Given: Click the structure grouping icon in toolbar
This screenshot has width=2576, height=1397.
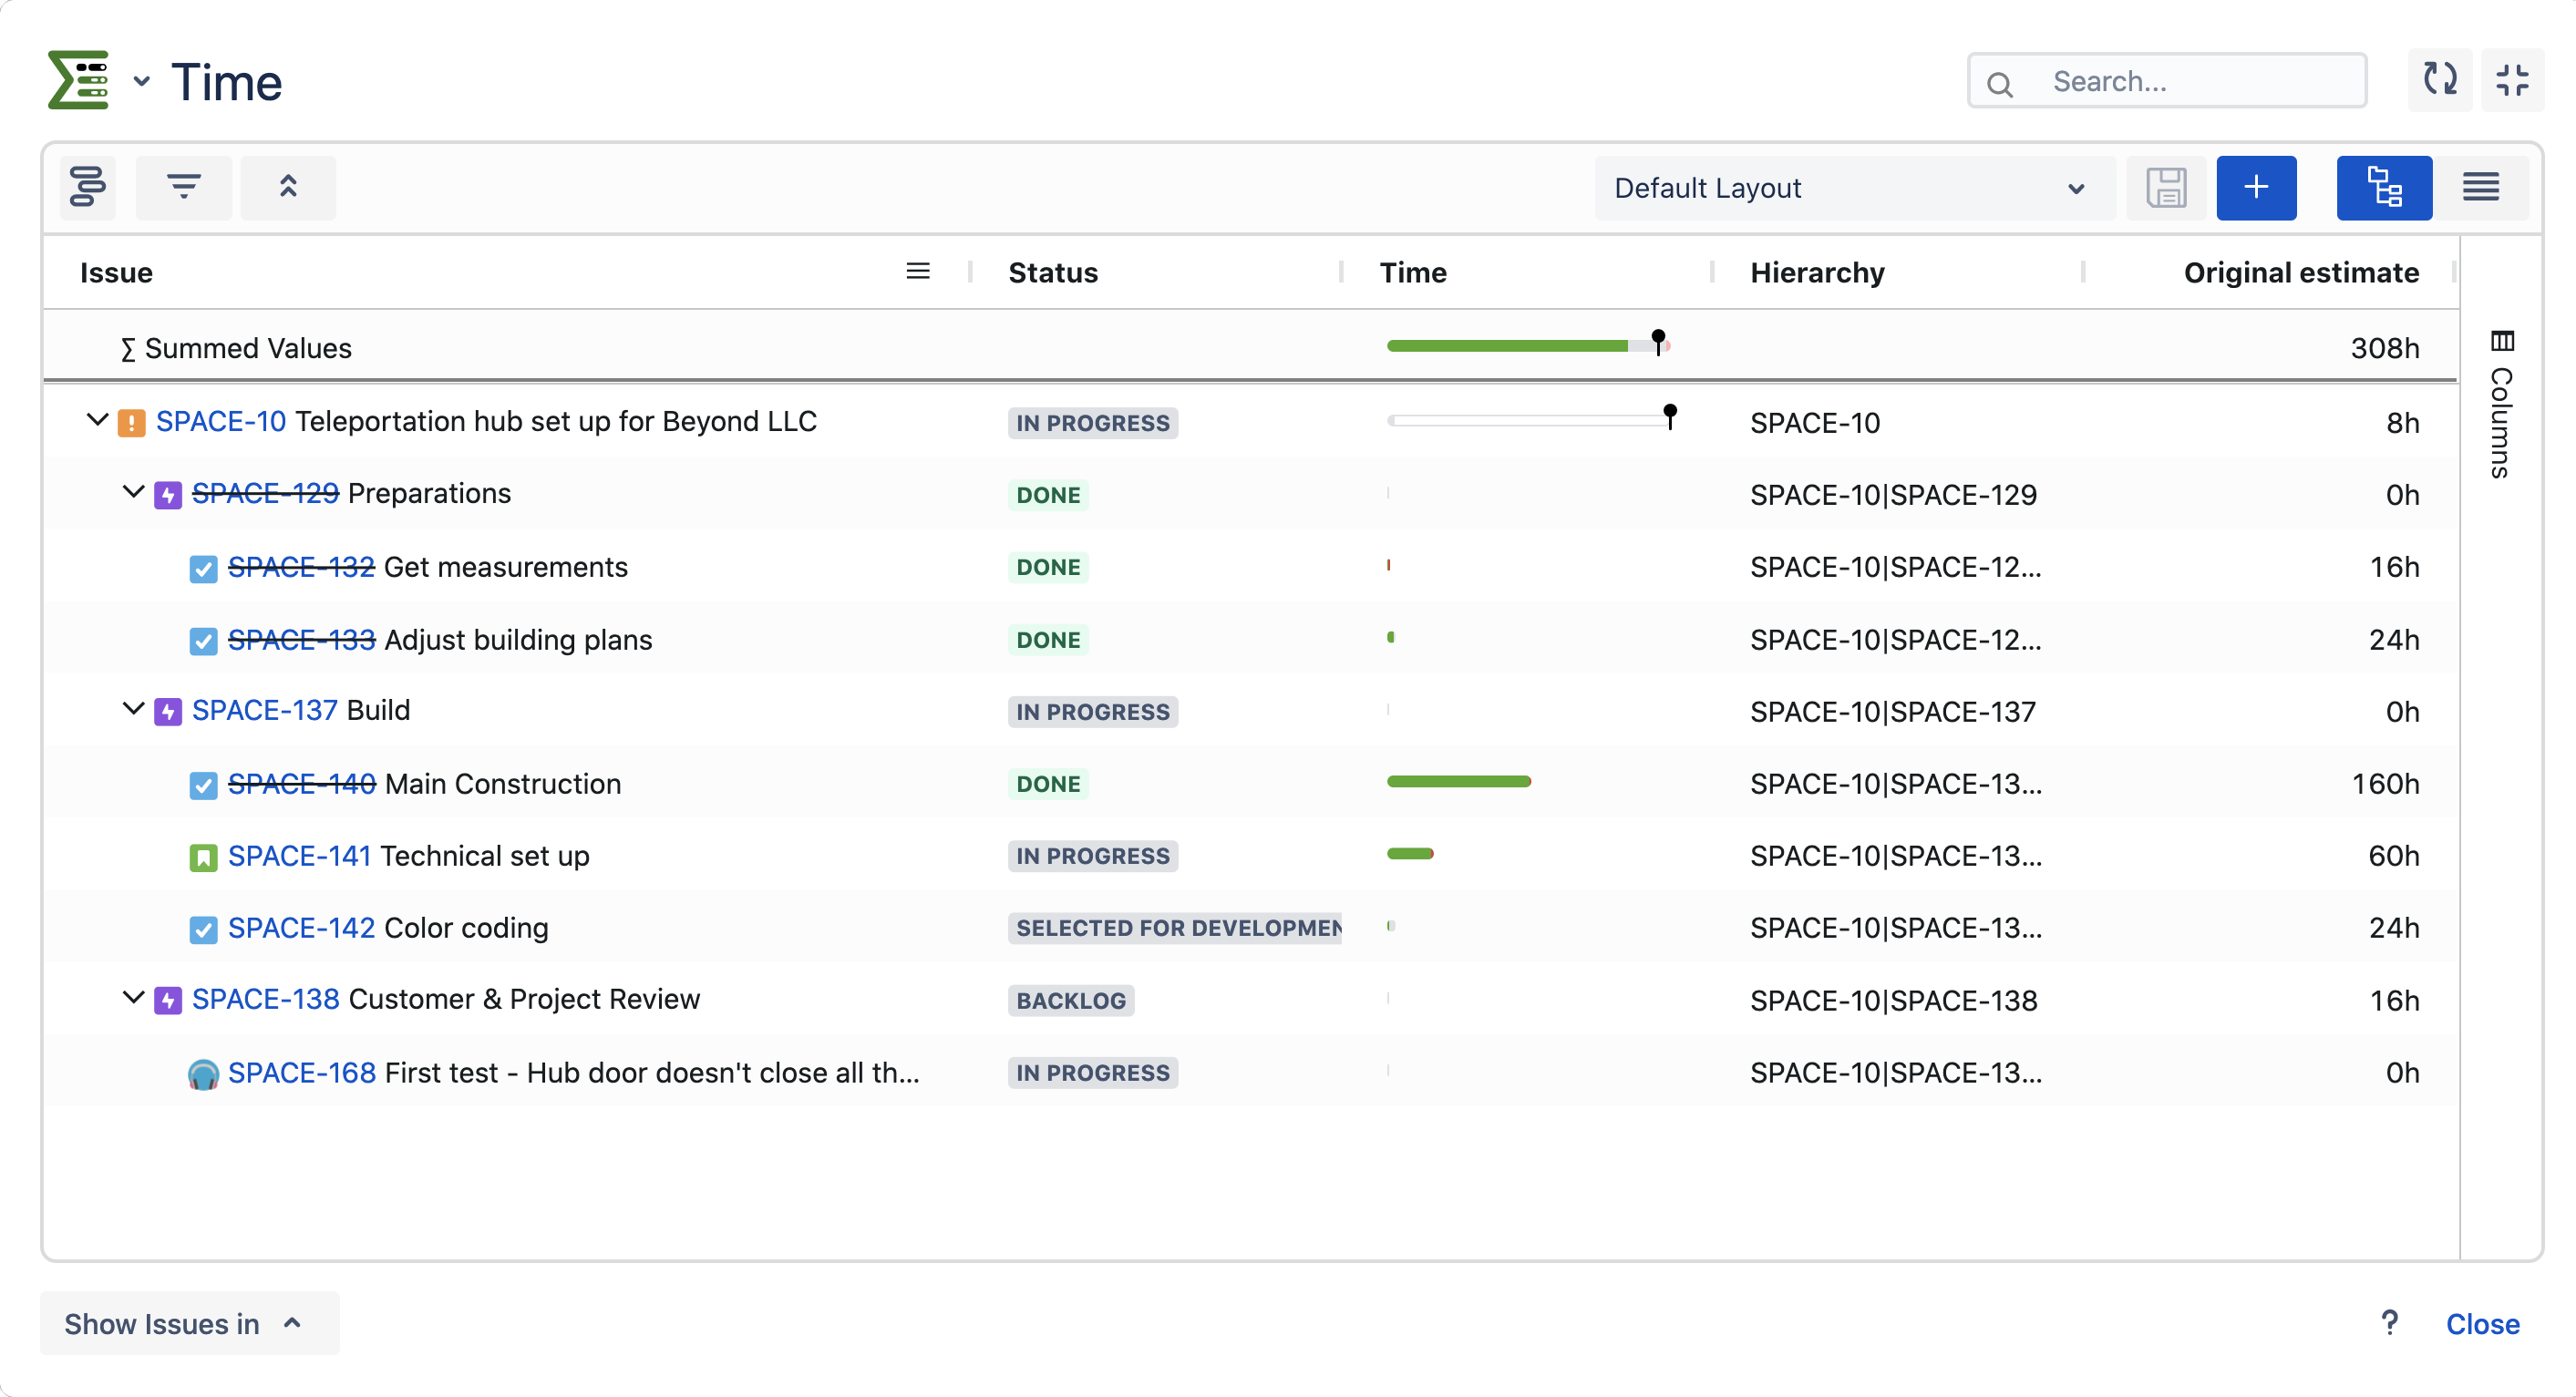Looking at the screenshot, I should [88, 188].
